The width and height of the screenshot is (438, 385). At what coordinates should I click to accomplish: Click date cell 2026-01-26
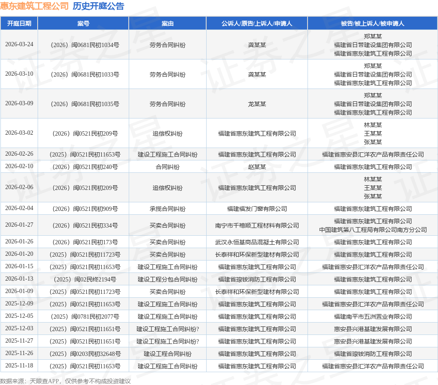[19, 241]
